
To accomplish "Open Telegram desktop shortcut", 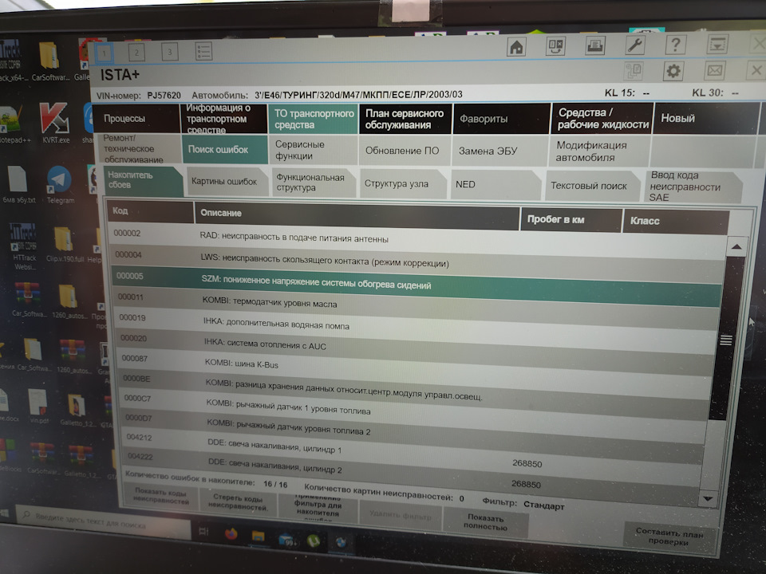I will 60,186.
